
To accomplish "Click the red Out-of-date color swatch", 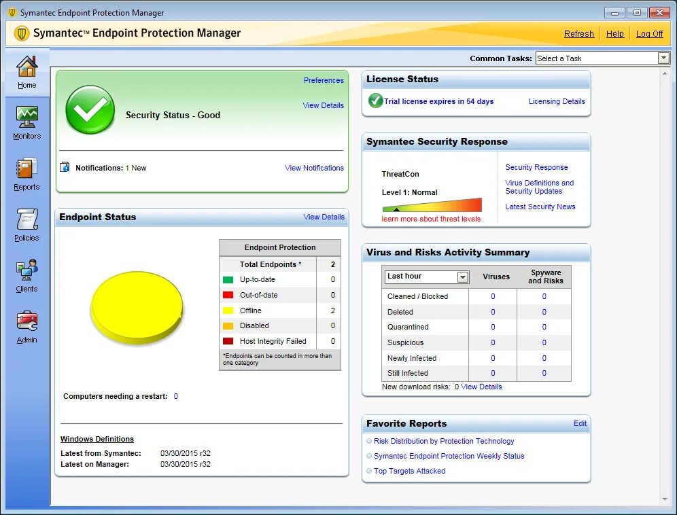I will [x=228, y=296].
